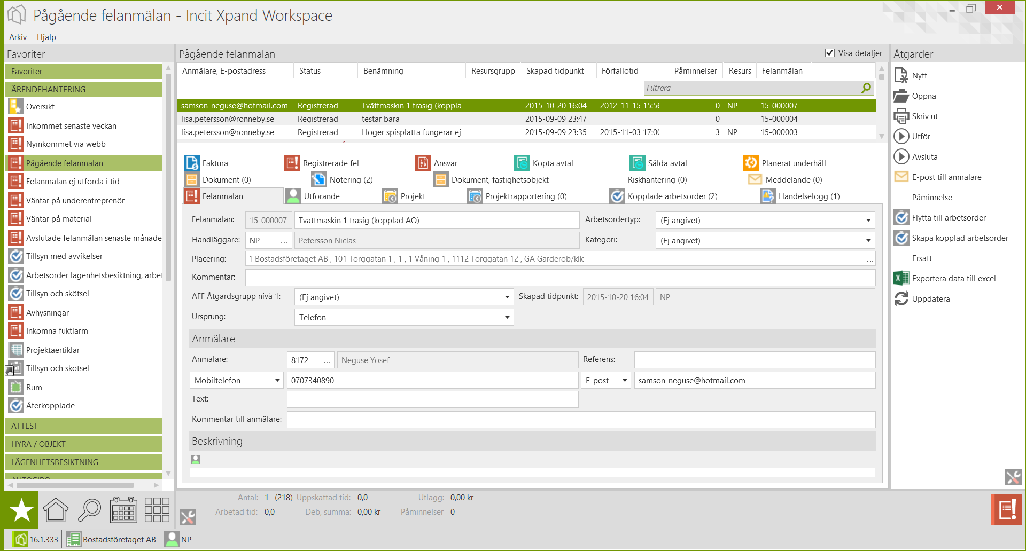The image size is (1026, 551).
Task: Open the E-post contact type dropdown
Action: [x=606, y=380]
